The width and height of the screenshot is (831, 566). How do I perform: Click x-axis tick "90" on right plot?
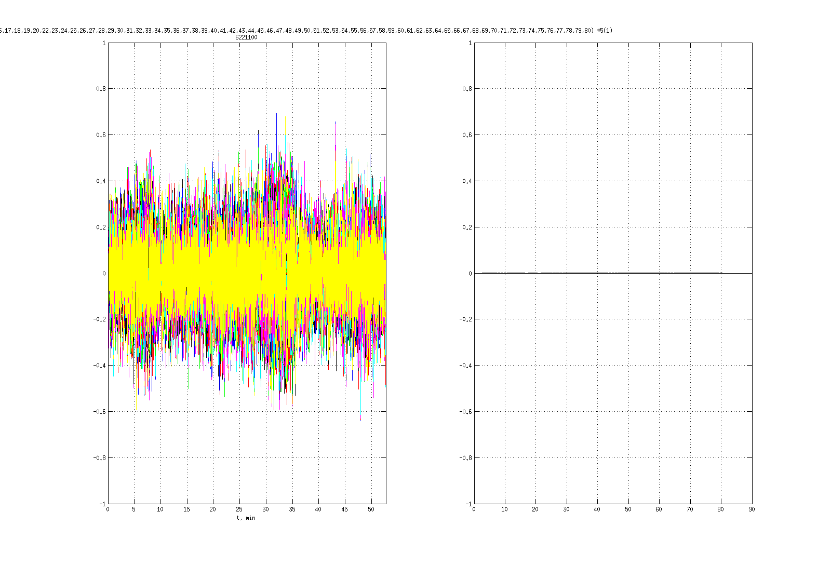click(752, 509)
